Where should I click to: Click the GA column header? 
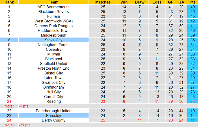181,2
